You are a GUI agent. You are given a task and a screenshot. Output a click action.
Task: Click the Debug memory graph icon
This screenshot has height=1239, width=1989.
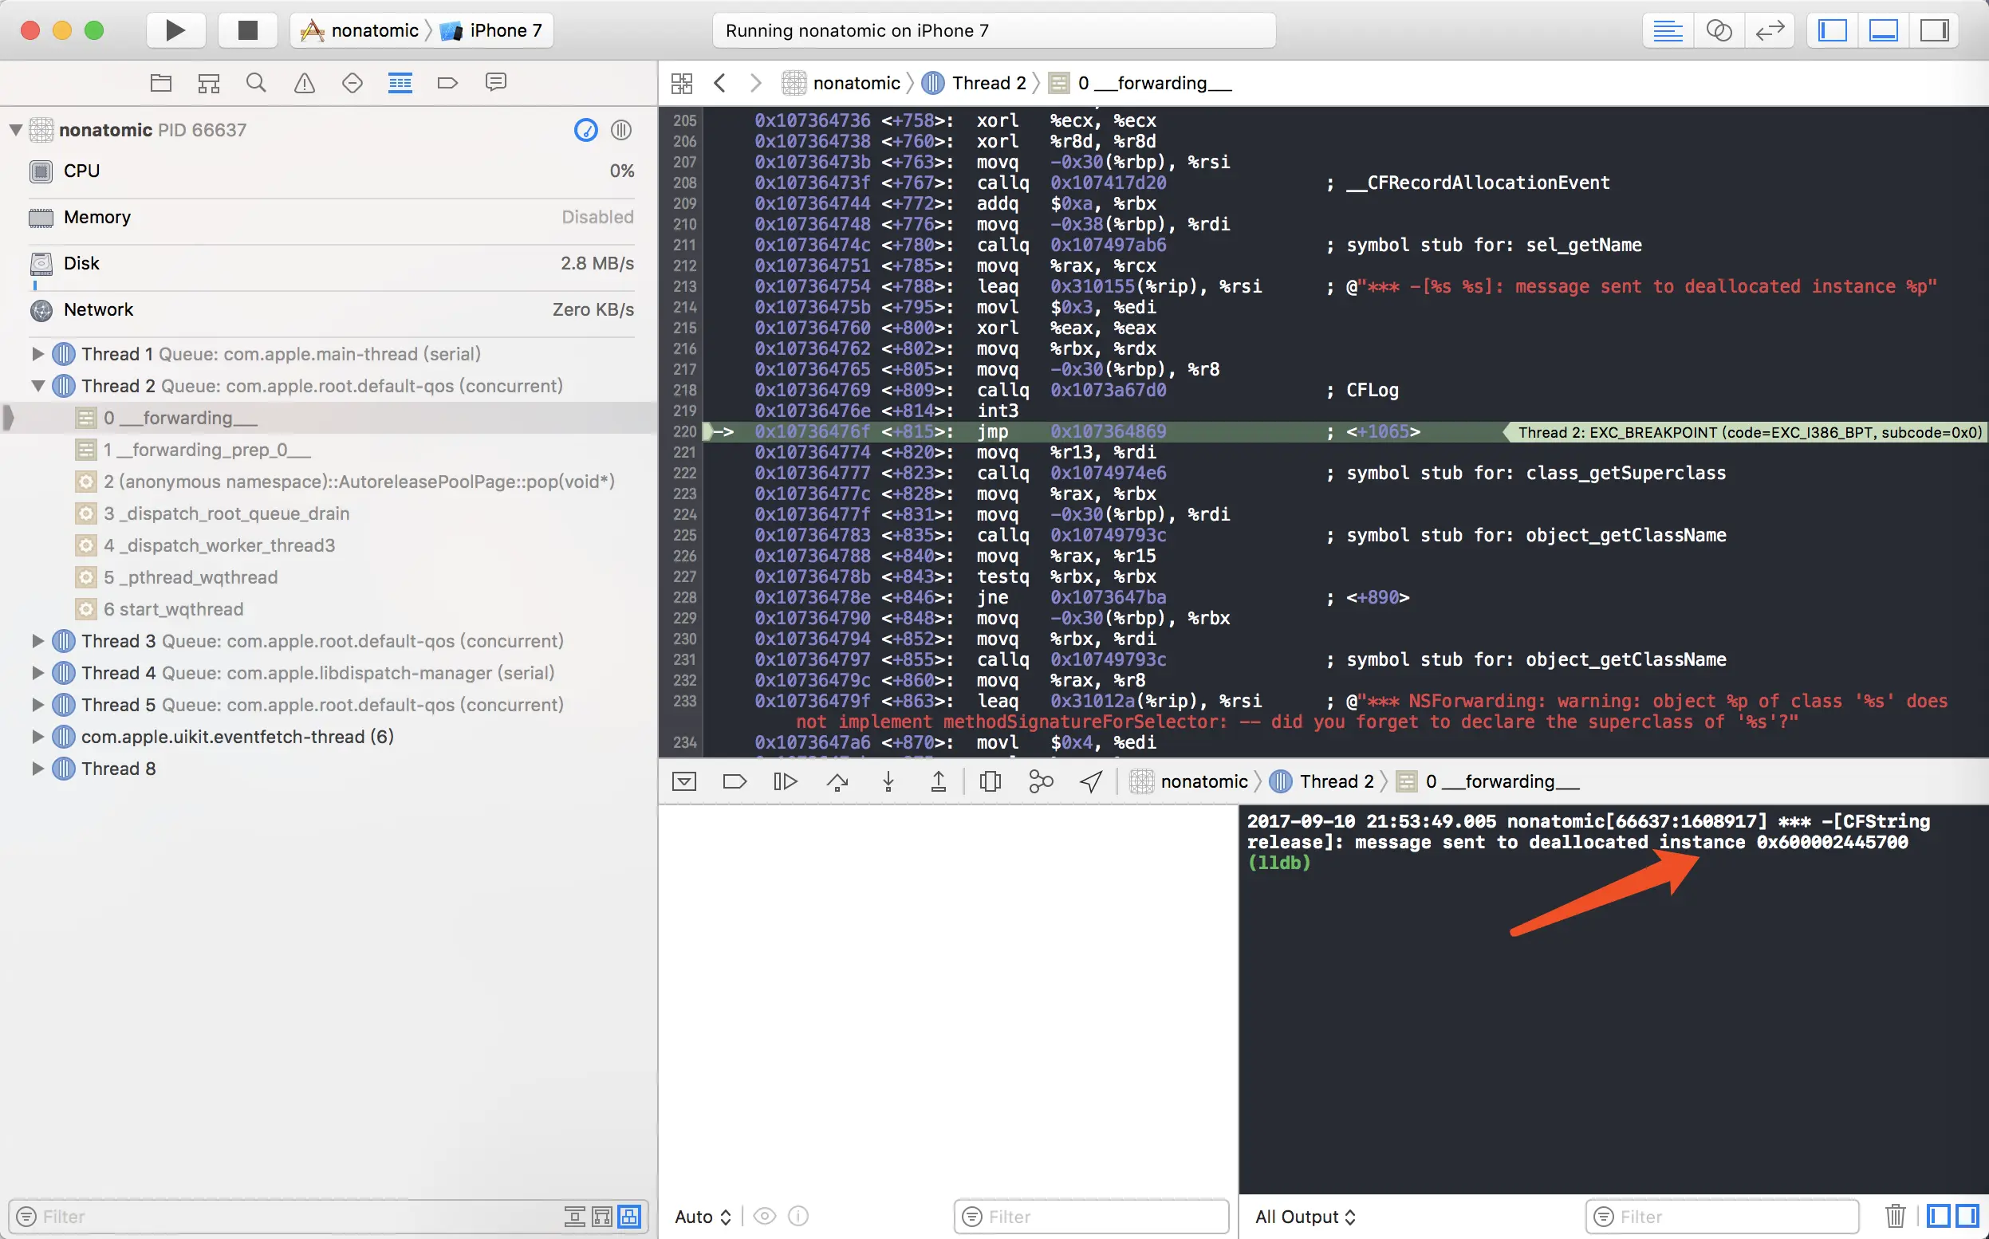click(1040, 781)
